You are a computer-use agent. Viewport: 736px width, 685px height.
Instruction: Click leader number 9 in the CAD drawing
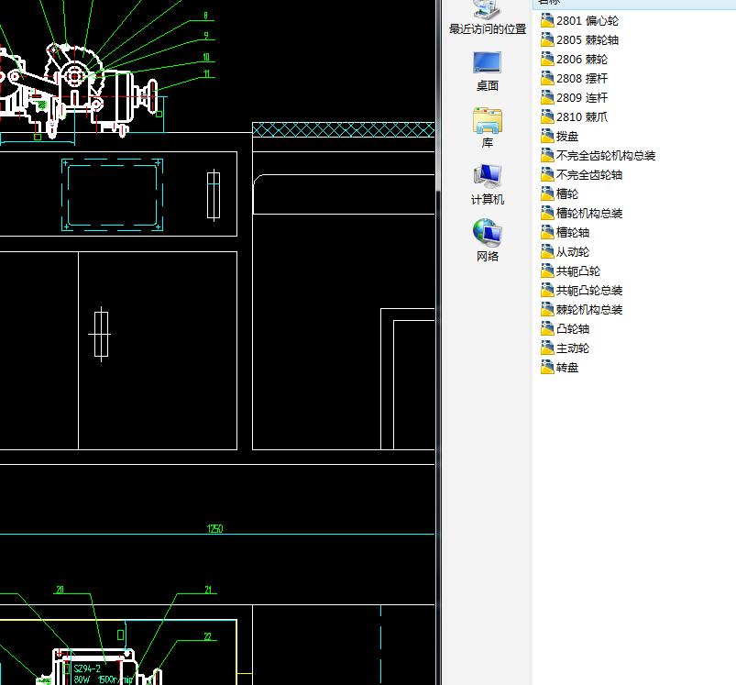pyautogui.click(x=206, y=36)
